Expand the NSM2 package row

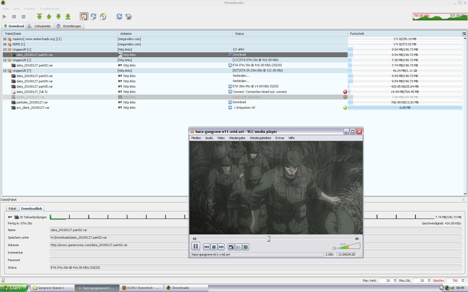pos(5,44)
